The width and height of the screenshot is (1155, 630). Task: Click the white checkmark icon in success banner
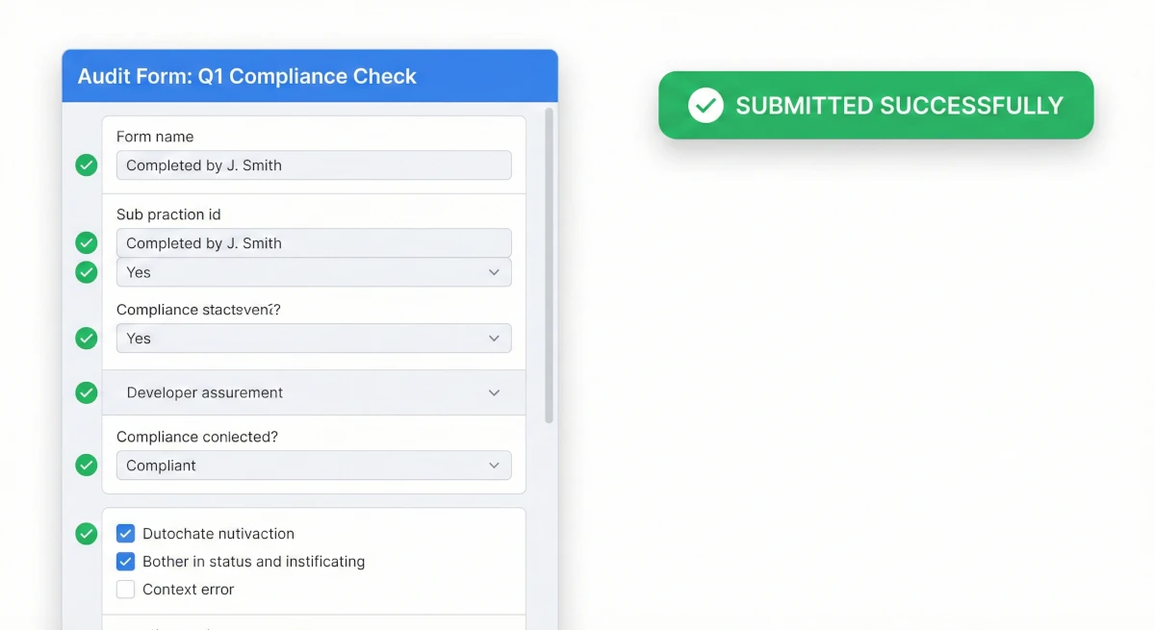706,105
